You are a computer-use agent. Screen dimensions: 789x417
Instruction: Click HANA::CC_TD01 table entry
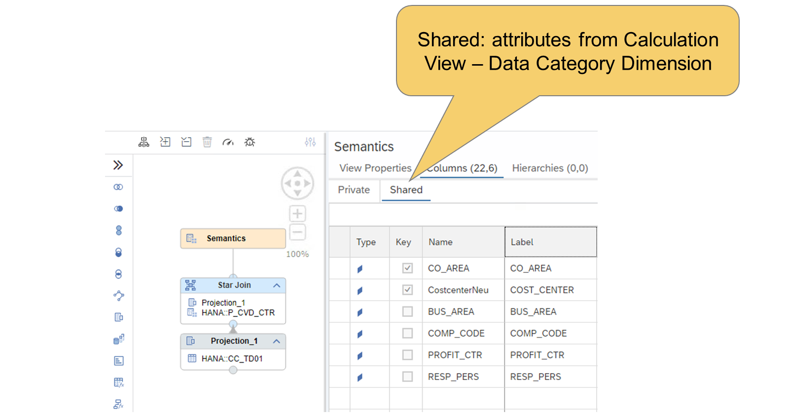232,358
